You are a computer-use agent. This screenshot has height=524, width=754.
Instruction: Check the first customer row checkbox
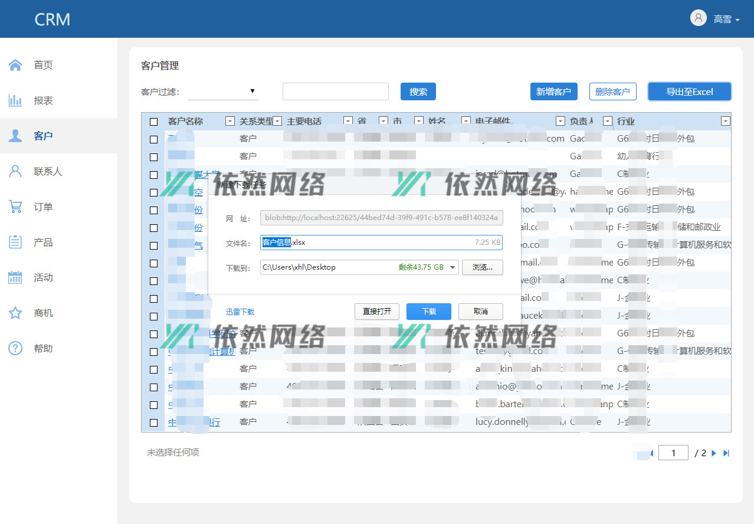[x=154, y=139]
